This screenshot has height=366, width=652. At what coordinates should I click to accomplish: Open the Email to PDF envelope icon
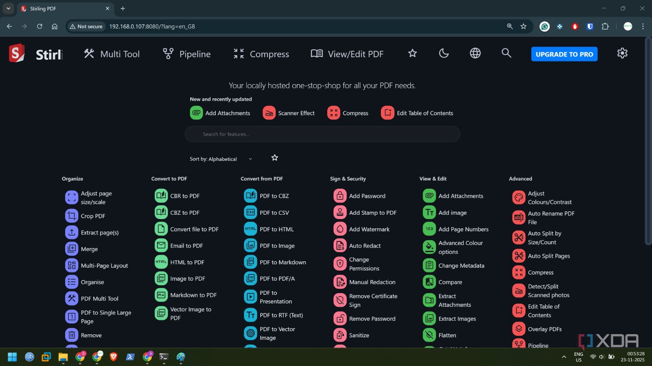(x=161, y=245)
